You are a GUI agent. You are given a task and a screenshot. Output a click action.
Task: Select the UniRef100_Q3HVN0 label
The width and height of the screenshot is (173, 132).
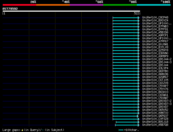pos(155,53)
